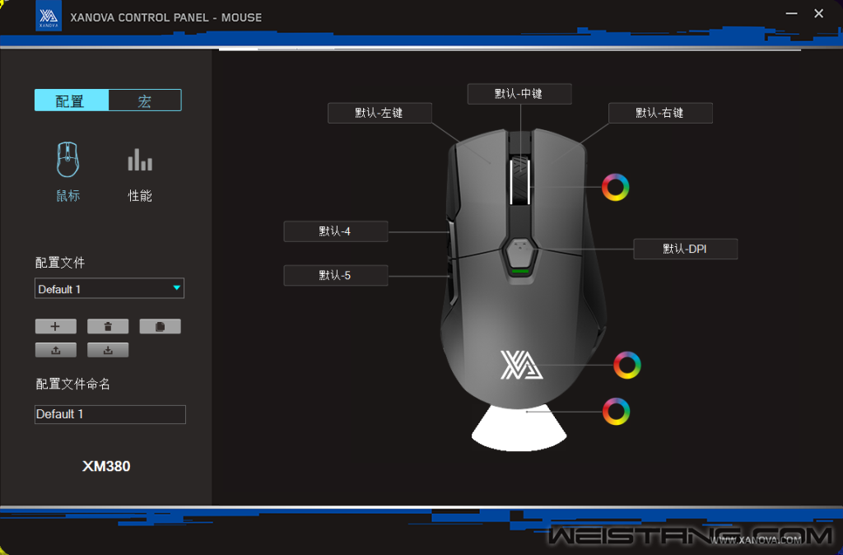This screenshot has height=555, width=843.
Task: Click the 默认-4 side button assignment
Action: (336, 231)
